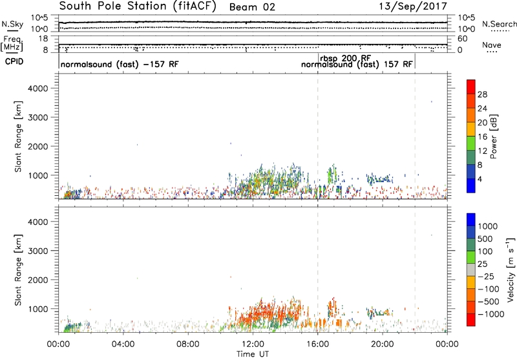This screenshot has height=358, width=517.
Task: Click the date '13/Sep/2017'
Action: [x=413, y=6]
